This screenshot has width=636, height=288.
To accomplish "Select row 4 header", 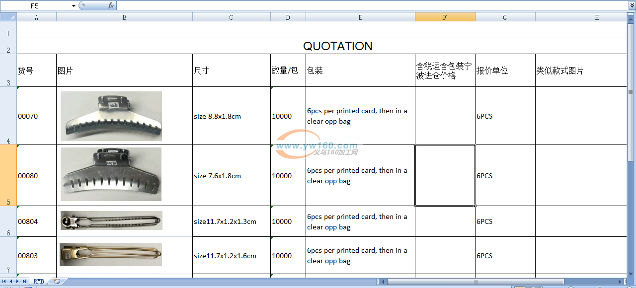I will tap(8, 116).
